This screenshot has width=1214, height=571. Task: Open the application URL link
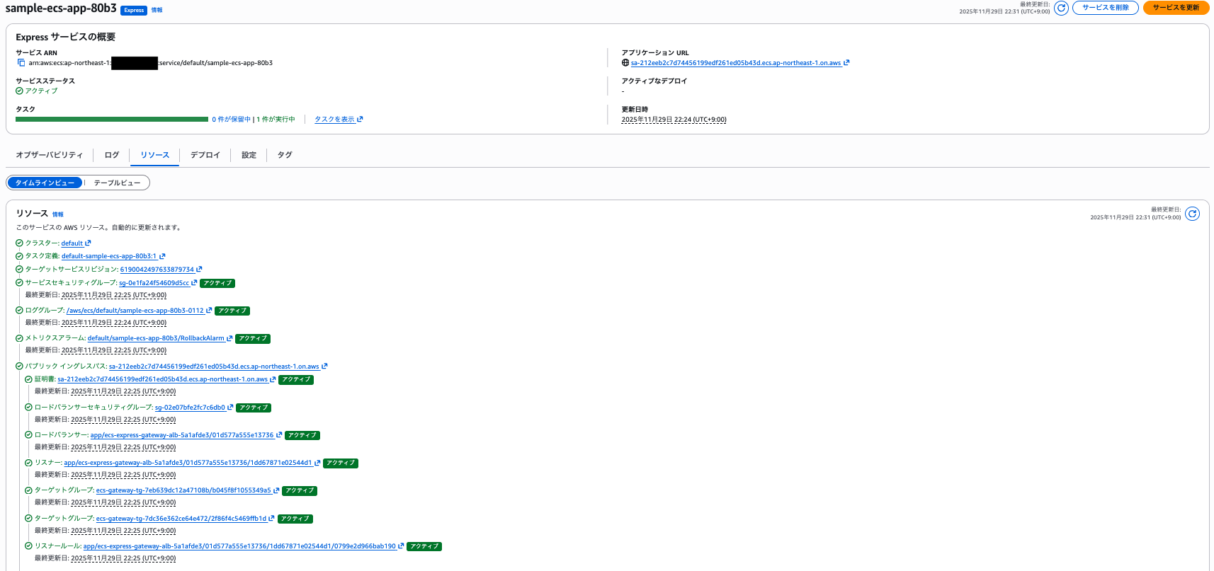click(x=735, y=63)
